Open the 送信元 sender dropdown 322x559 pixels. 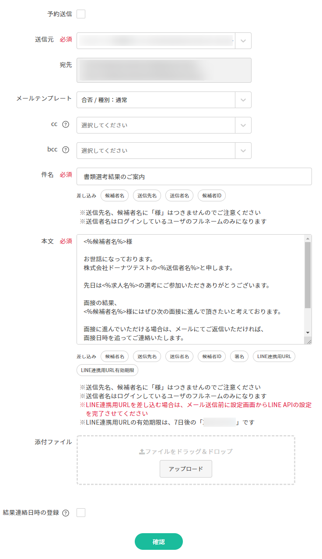243,41
